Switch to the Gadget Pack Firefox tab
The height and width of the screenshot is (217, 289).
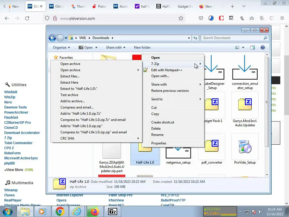pyautogui.click(x=185, y=6)
